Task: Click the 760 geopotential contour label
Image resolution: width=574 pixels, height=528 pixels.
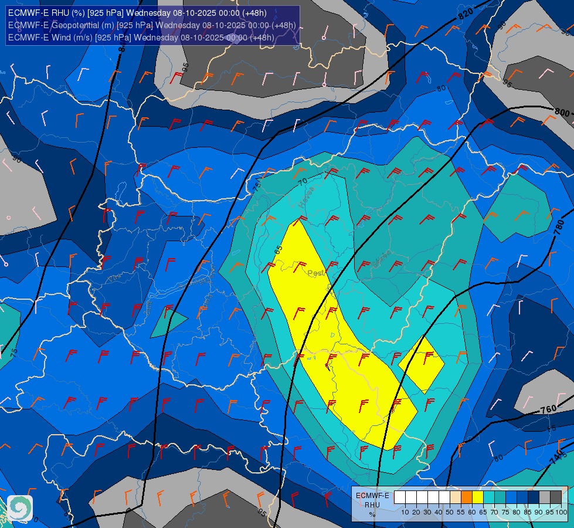Action: tap(549, 409)
